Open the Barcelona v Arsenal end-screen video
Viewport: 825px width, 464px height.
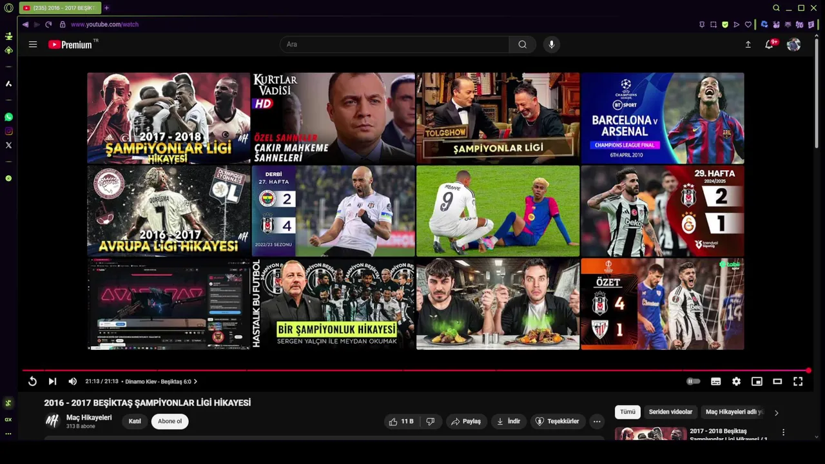pos(663,118)
